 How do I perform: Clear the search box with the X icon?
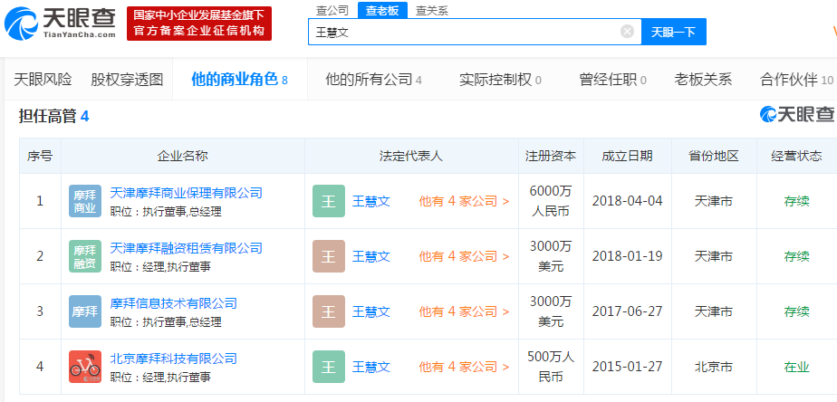[627, 32]
